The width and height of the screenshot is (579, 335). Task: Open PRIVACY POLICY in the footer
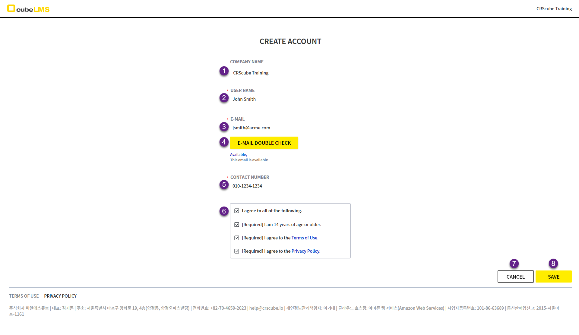pyautogui.click(x=60, y=296)
